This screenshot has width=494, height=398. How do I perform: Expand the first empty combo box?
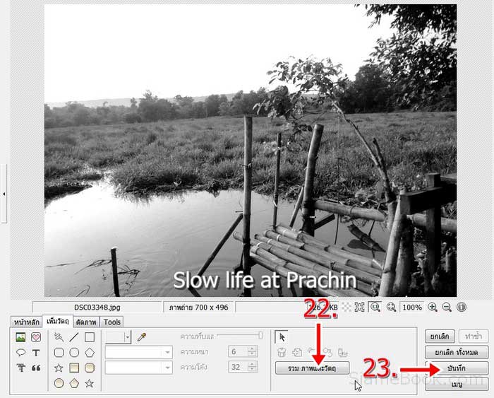[x=138, y=352]
